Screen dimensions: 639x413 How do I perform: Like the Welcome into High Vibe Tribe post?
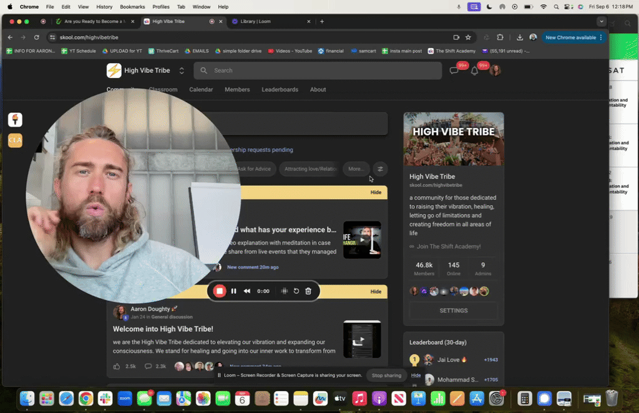[x=117, y=366]
